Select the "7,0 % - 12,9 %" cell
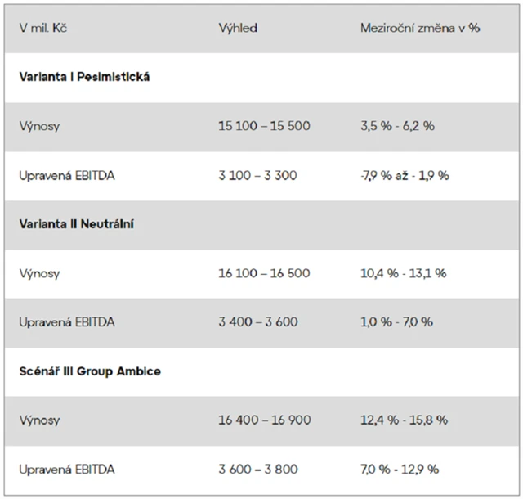The height and width of the screenshot is (499, 523). (400, 470)
